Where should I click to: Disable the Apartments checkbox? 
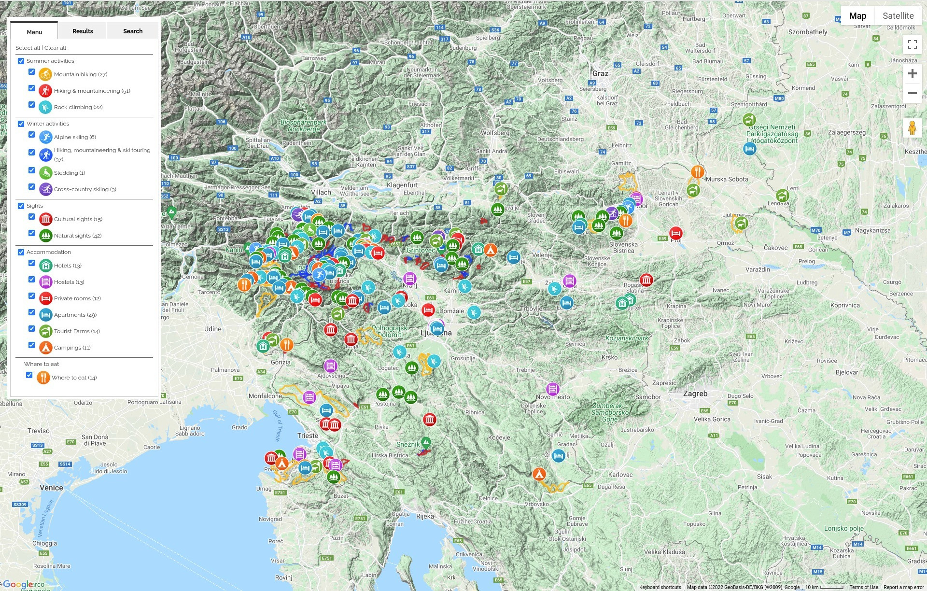32,312
